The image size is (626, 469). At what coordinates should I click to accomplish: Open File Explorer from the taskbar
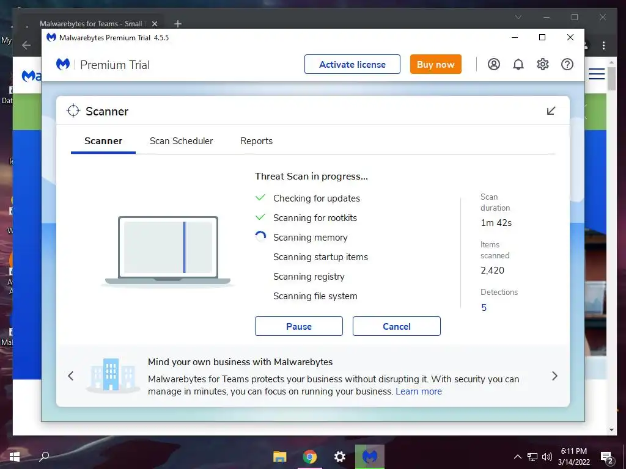279,456
